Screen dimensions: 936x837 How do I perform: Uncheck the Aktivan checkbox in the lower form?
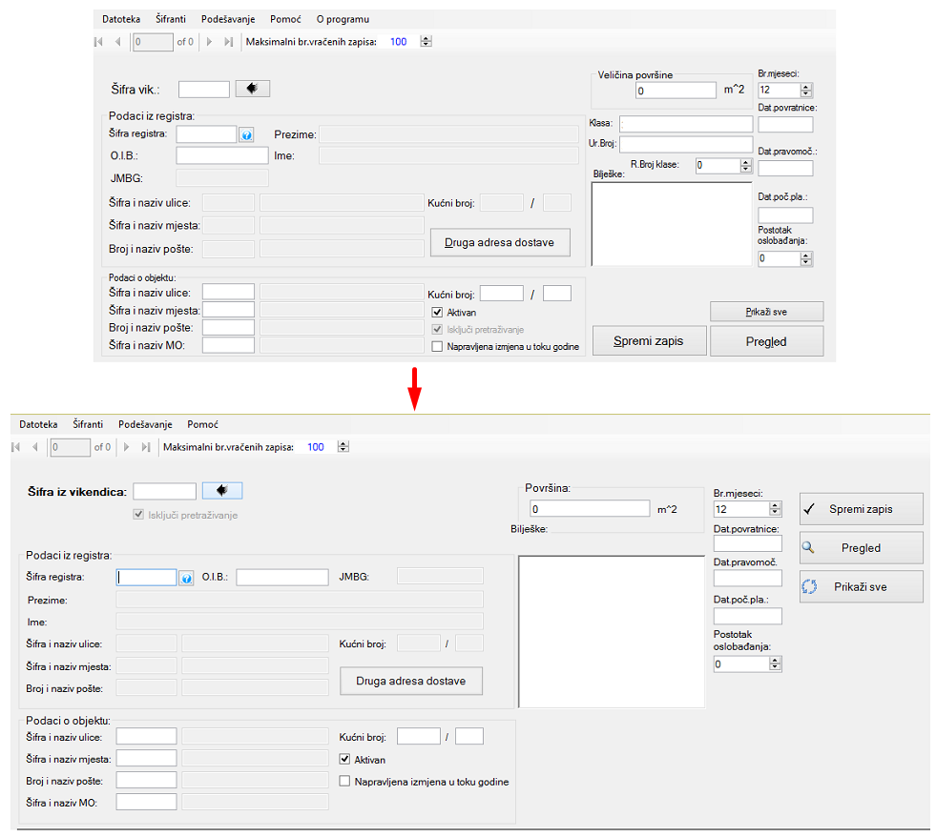pyautogui.click(x=345, y=760)
